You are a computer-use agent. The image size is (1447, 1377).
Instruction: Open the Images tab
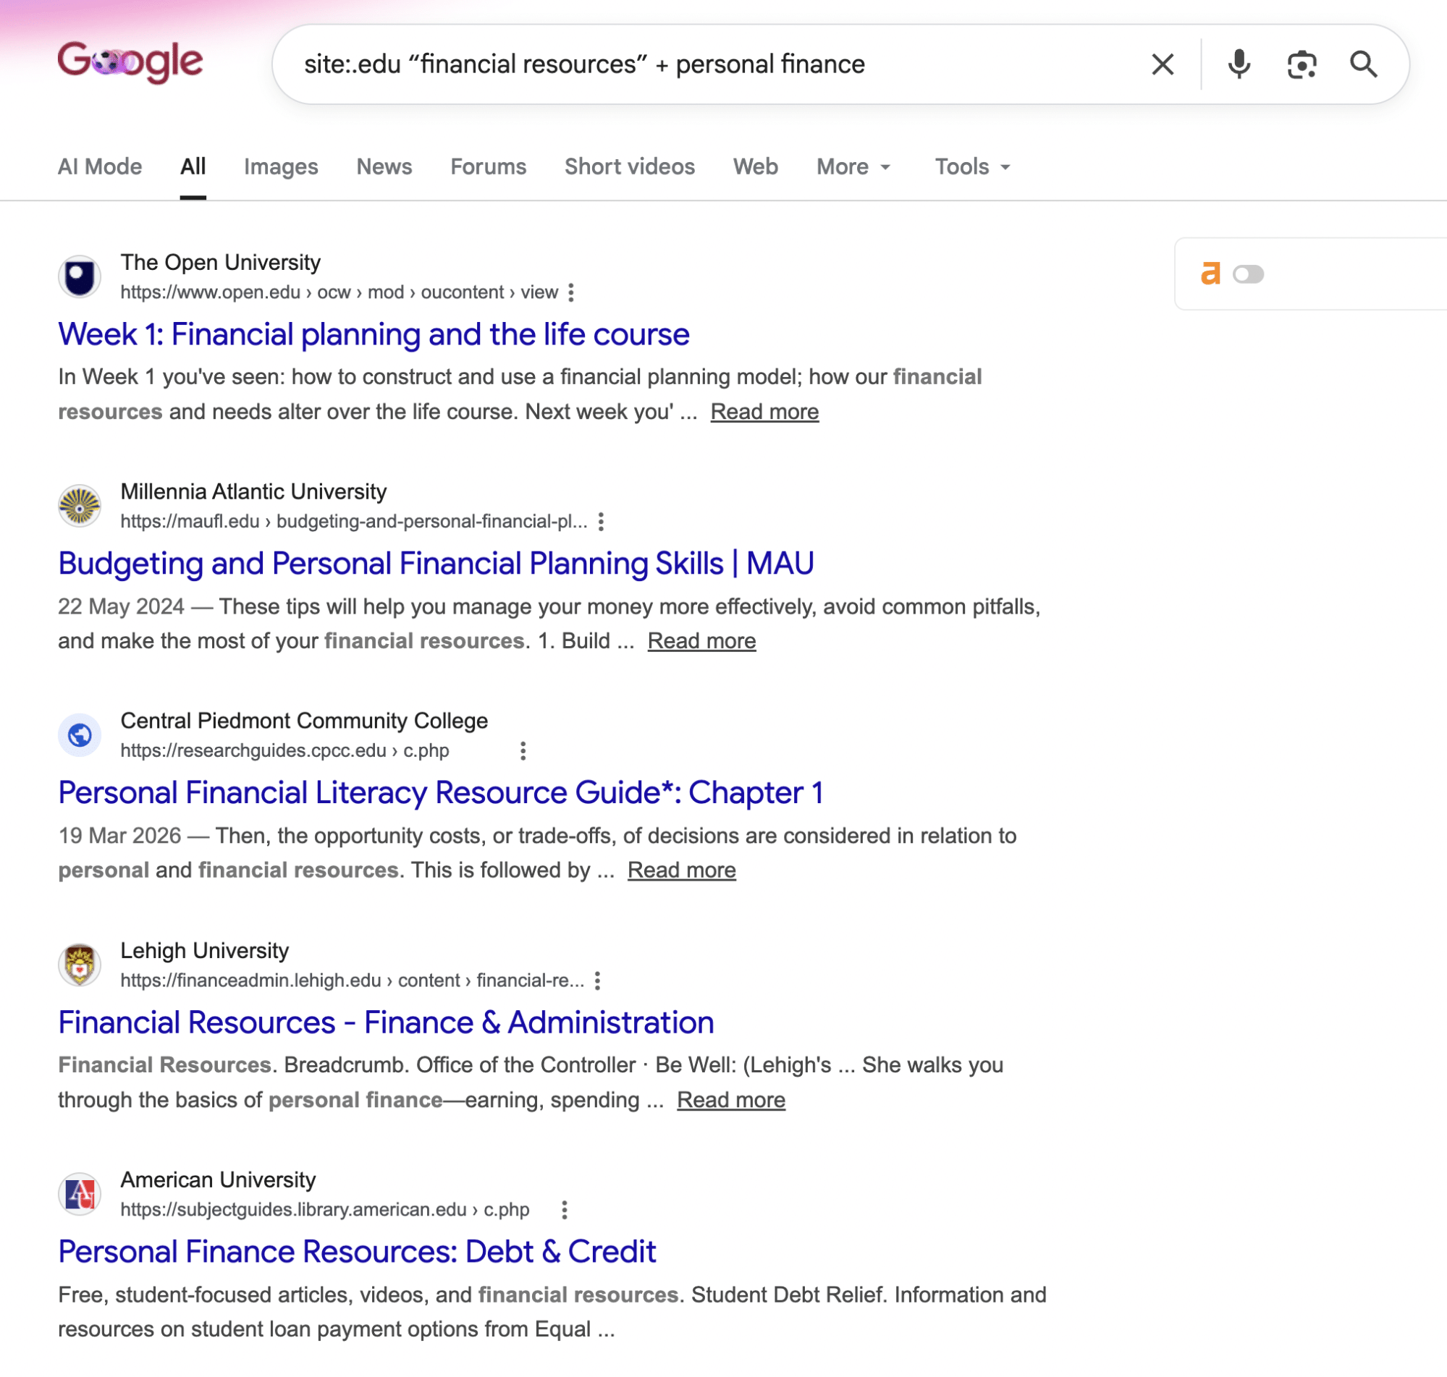281,166
